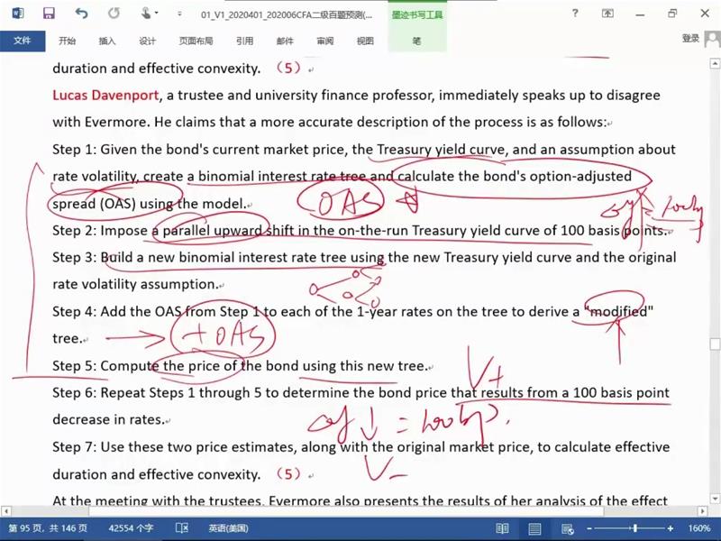Click the page count 第95页 indicator
Screen dimensions: 721x541
pos(48,528)
